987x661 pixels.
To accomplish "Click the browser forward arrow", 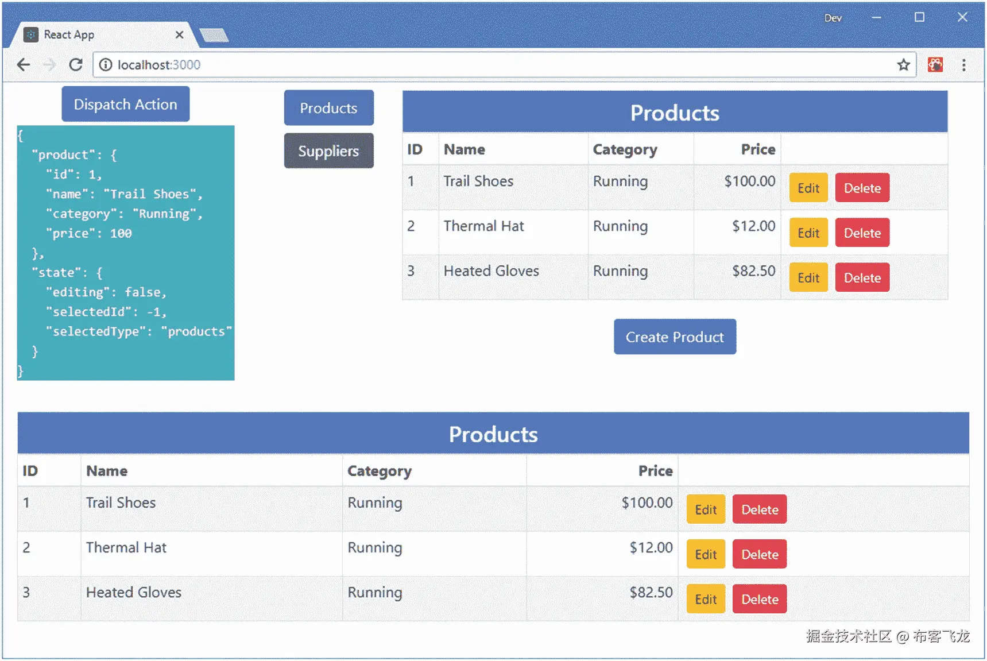I will pyautogui.click(x=49, y=65).
